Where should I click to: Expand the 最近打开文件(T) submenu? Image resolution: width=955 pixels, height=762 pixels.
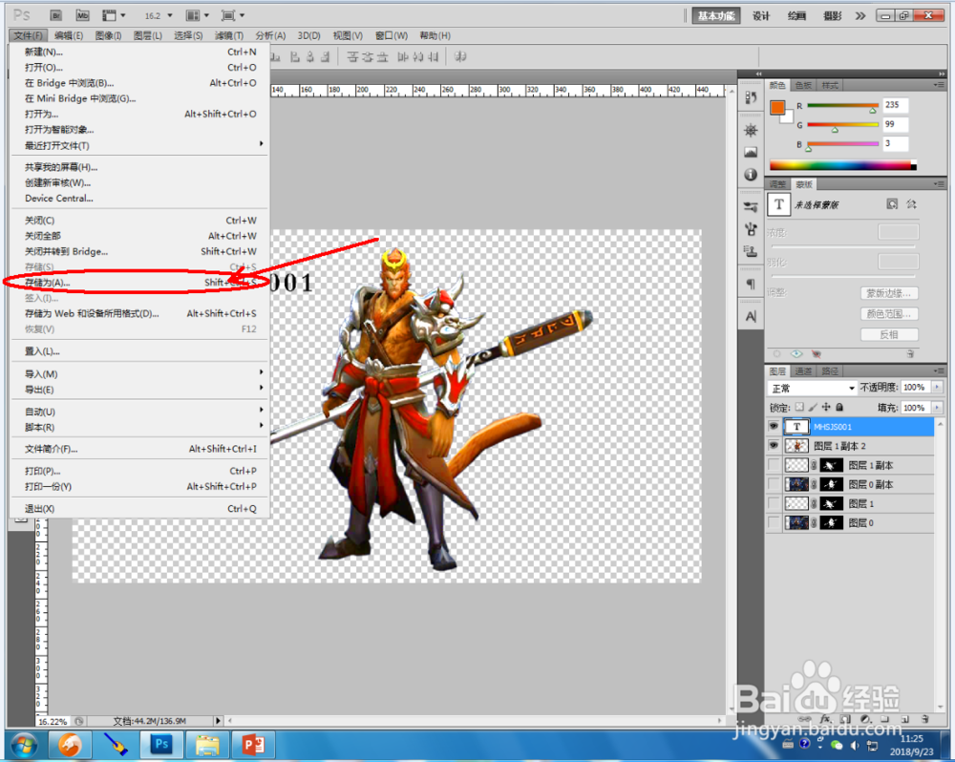(x=138, y=145)
